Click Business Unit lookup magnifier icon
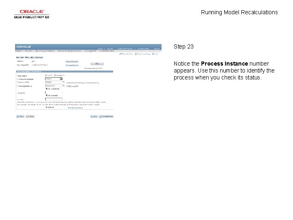293x220 pixels. click(x=64, y=82)
